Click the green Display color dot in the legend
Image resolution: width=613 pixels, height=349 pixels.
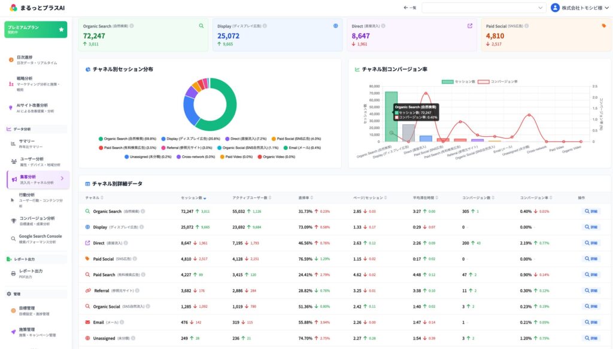[164, 139]
